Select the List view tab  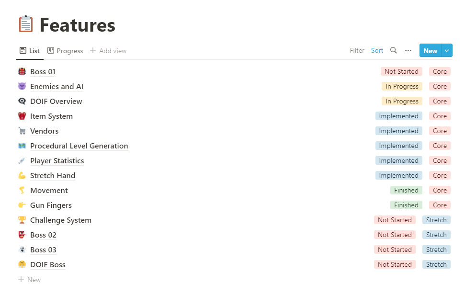click(30, 51)
